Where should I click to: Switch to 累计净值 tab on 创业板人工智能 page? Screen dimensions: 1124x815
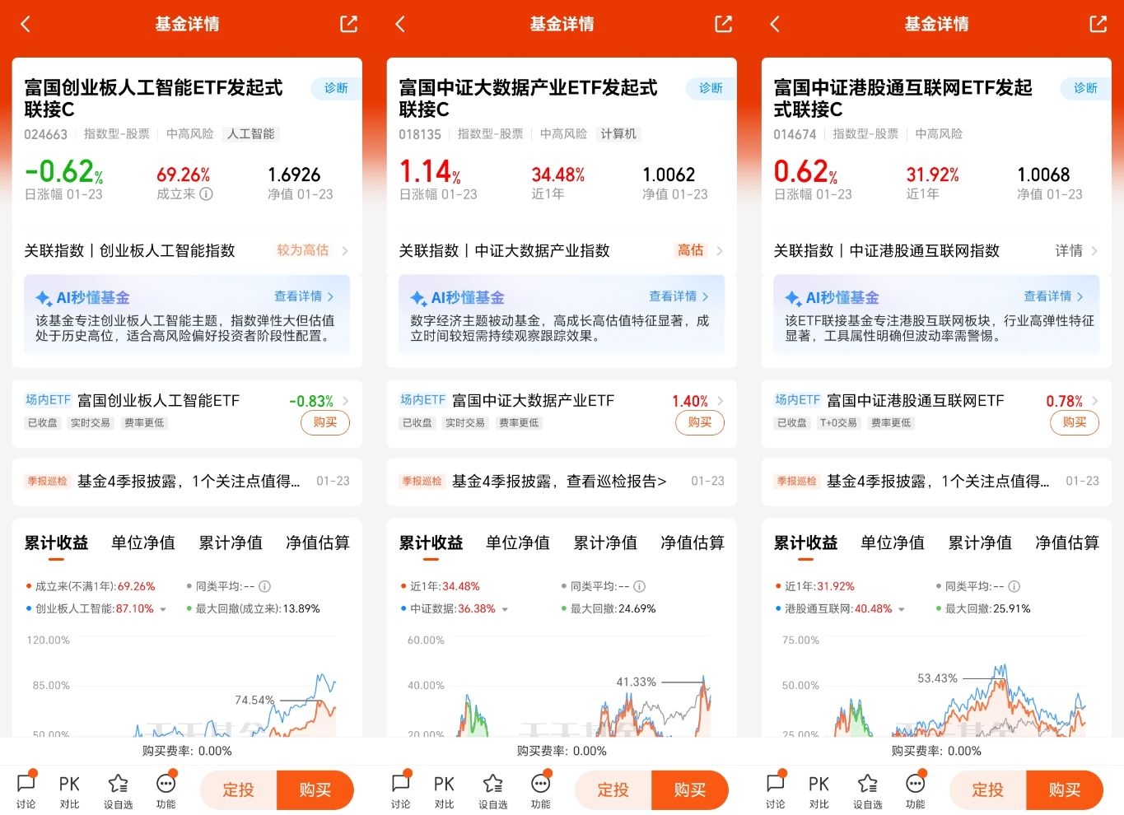231,543
